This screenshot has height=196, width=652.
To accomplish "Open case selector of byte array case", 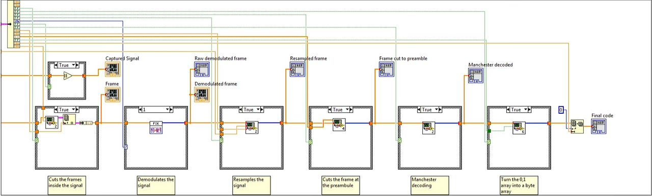I will coord(519,110).
